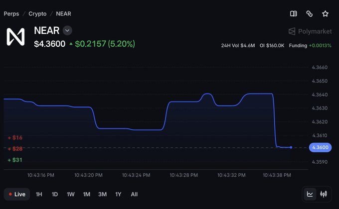The height and width of the screenshot is (209, 339).
Task: Click the Funding +0.0013% stat
Action: click(x=310, y=46)
